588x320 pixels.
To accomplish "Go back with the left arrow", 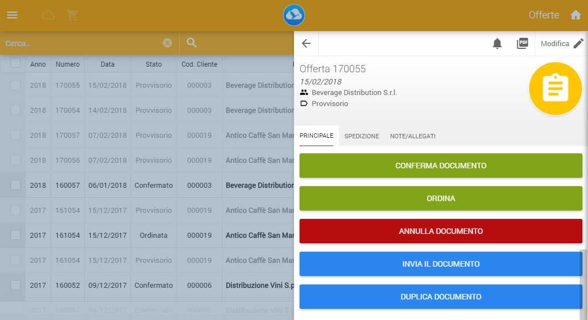I will coord(306,43).
